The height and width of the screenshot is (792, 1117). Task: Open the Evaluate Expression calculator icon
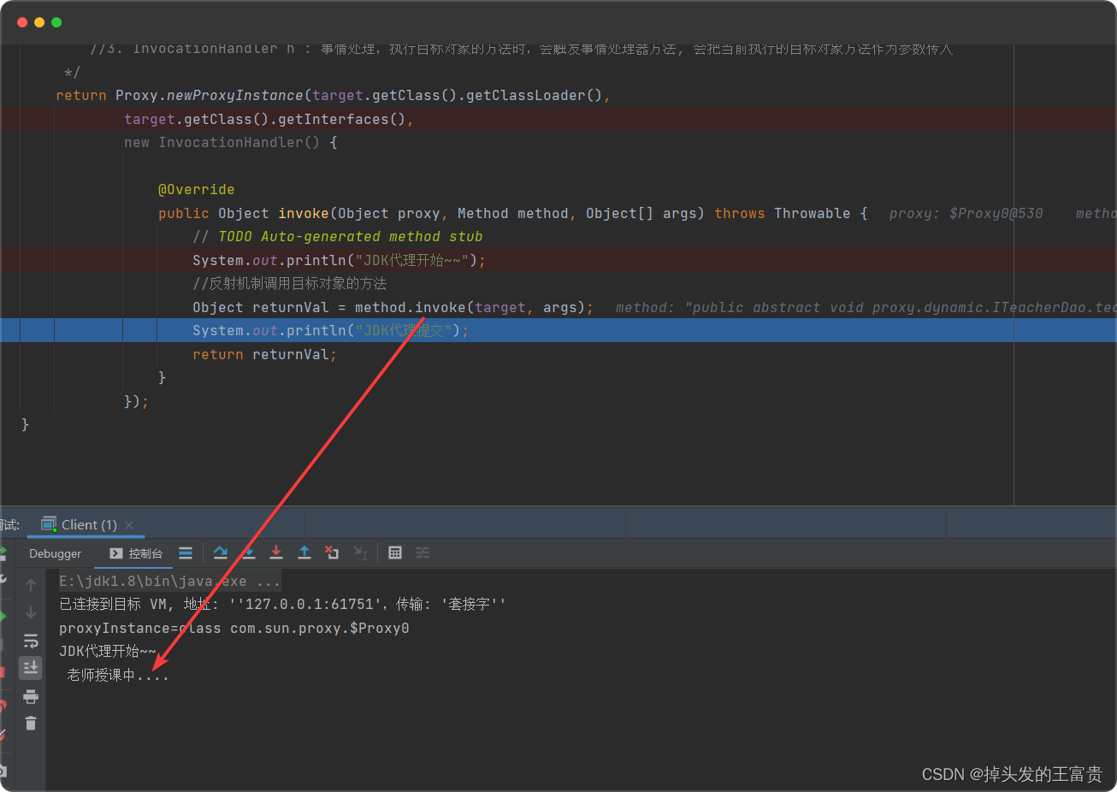[x=395, y=553]
